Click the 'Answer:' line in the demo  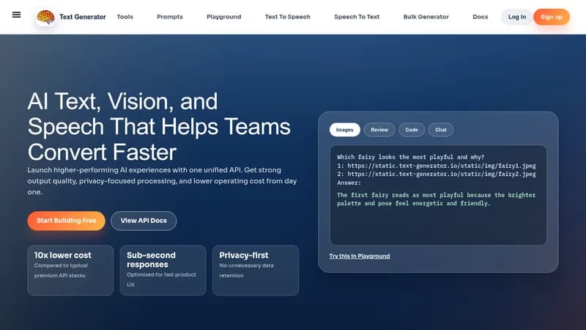(349, 183)
